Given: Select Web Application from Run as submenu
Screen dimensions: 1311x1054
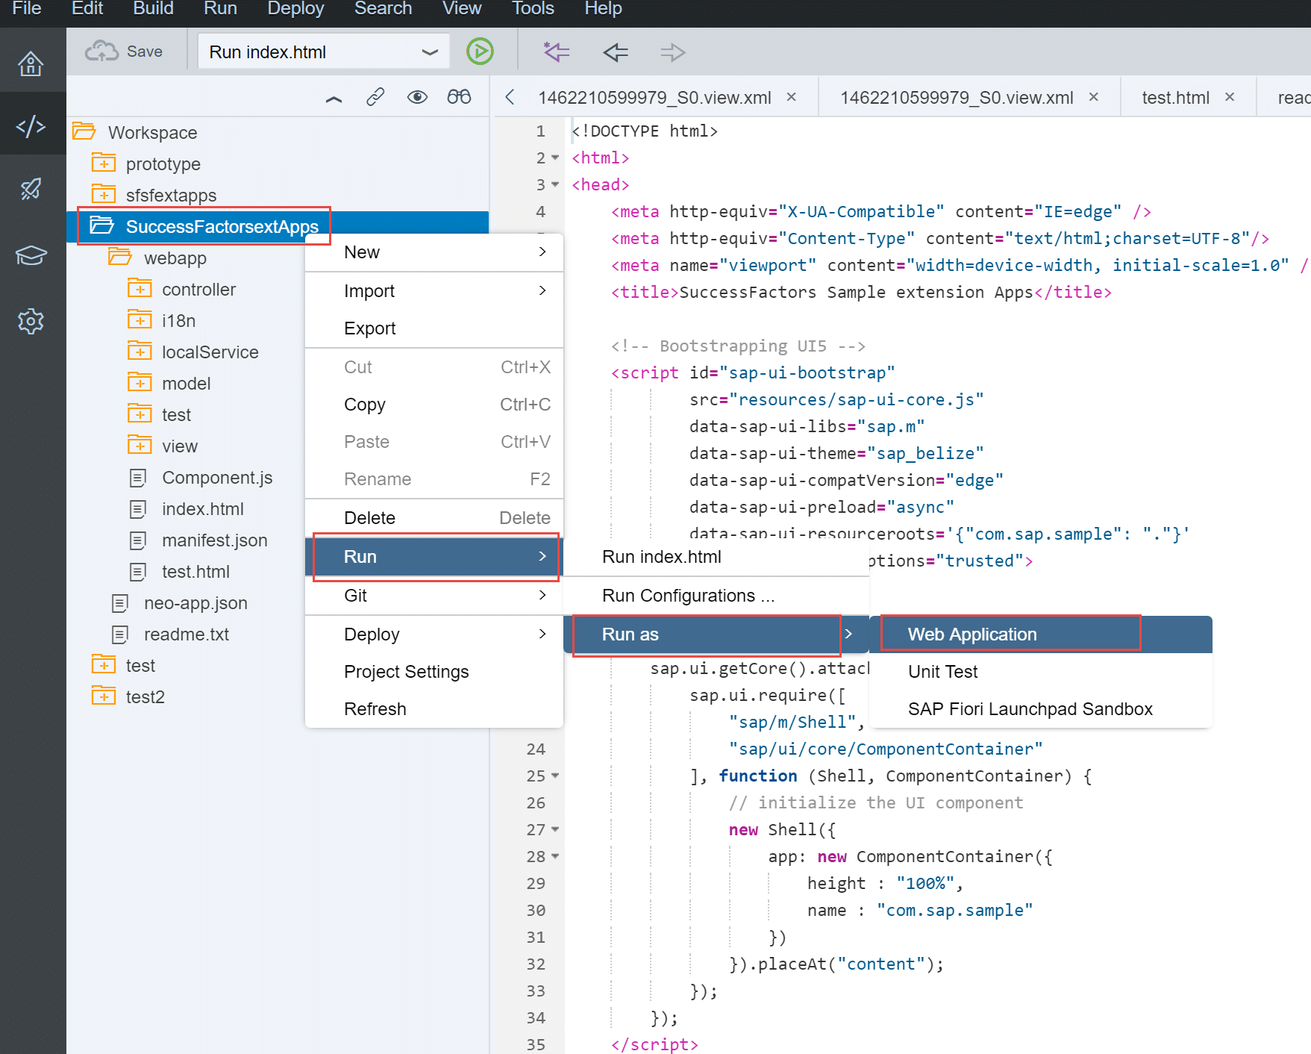Looking at the screenshot, I should [971, 634].
